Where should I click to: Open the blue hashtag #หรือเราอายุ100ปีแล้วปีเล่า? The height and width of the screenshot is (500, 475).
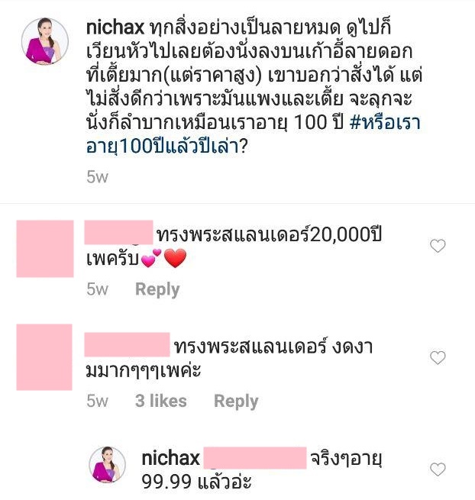pyautogui.click(x=254, y=134)
